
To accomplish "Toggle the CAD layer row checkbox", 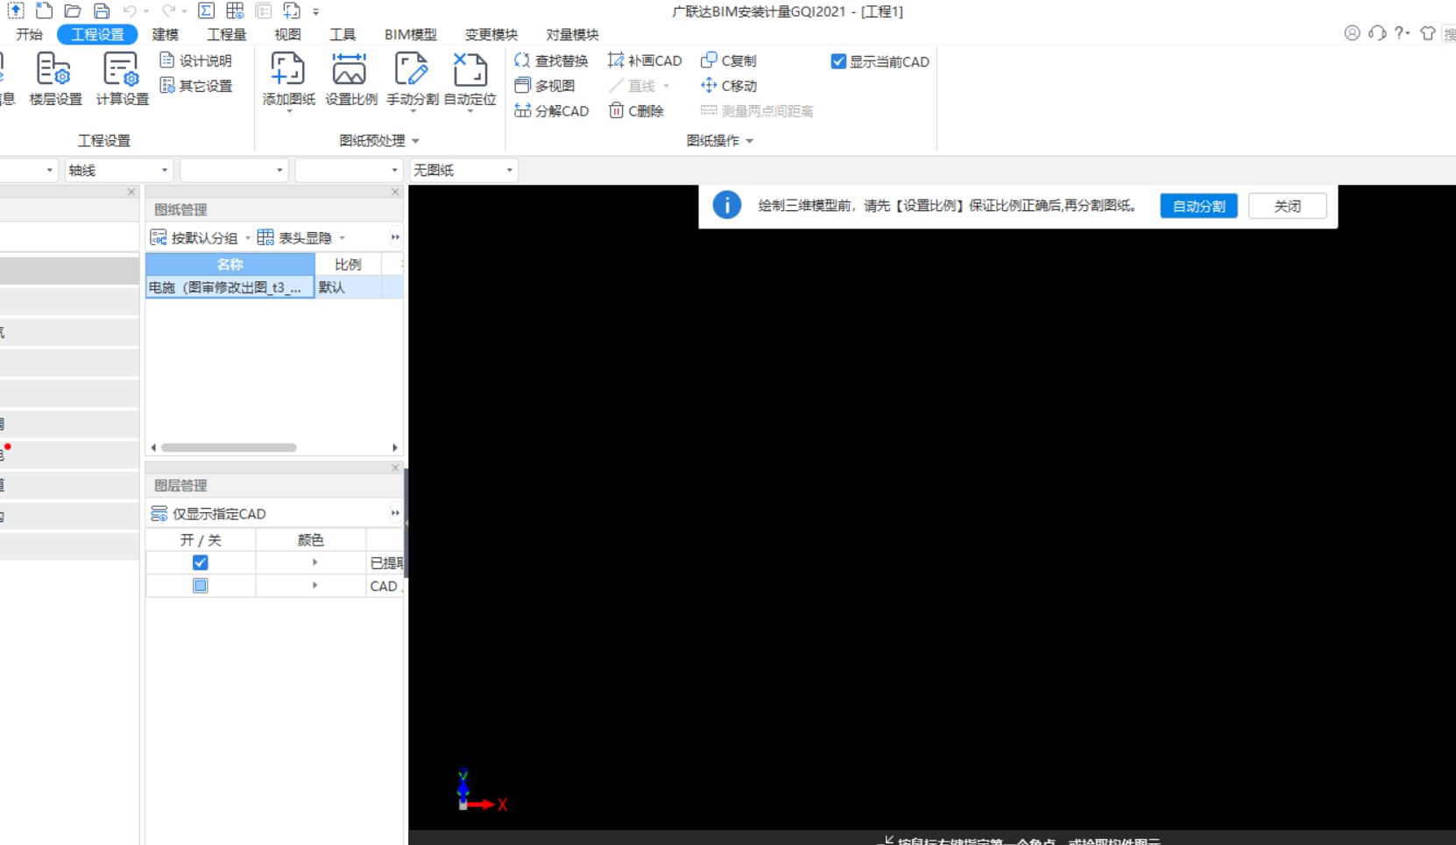I will tap(200, 586).
